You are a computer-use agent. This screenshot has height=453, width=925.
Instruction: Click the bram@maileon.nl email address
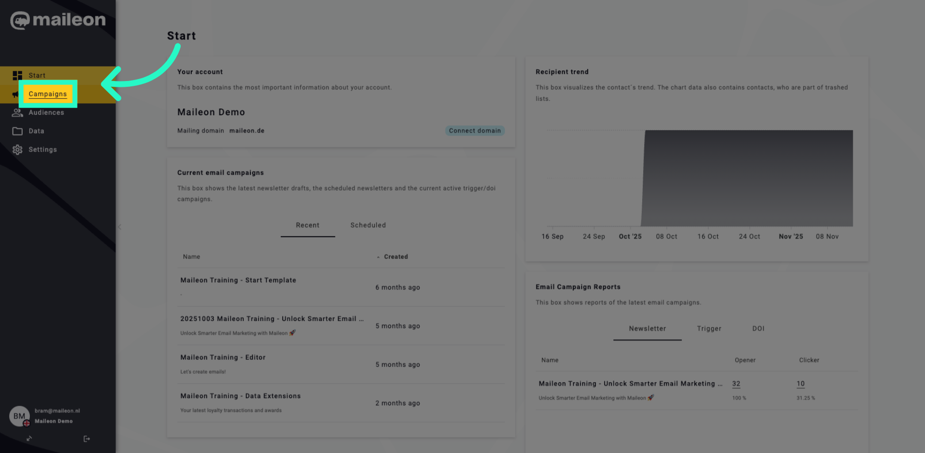click(57, 411)
